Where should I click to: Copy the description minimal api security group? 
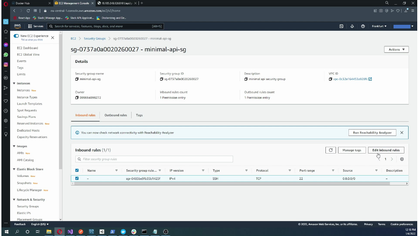[x=246, y=79]
